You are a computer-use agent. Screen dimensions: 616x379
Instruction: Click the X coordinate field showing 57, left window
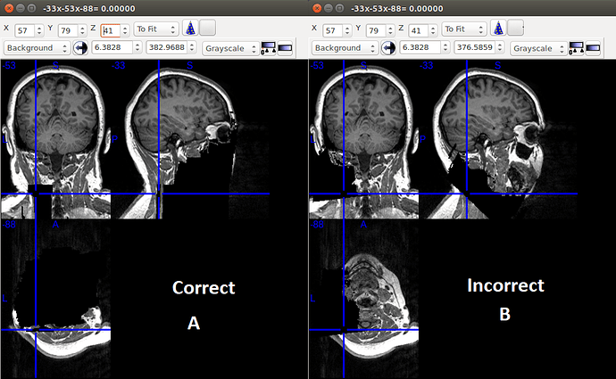point(24,30)
